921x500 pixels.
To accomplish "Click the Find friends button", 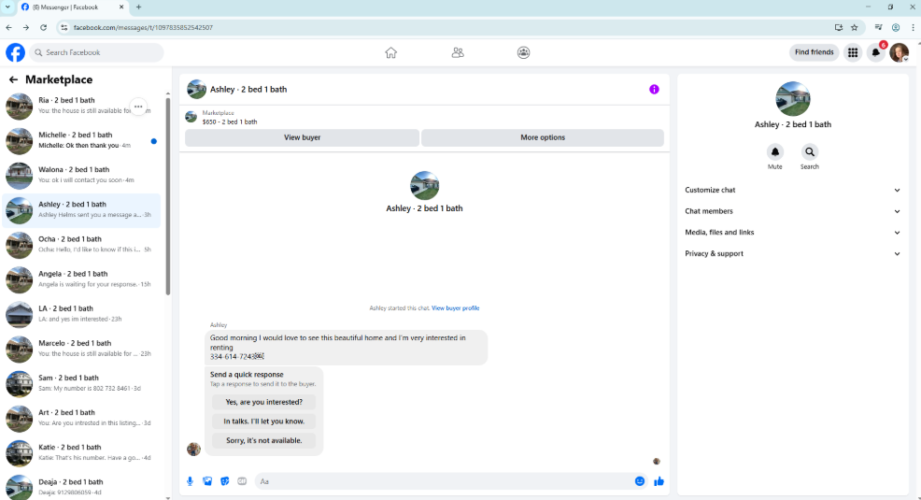I will point(814,52).
